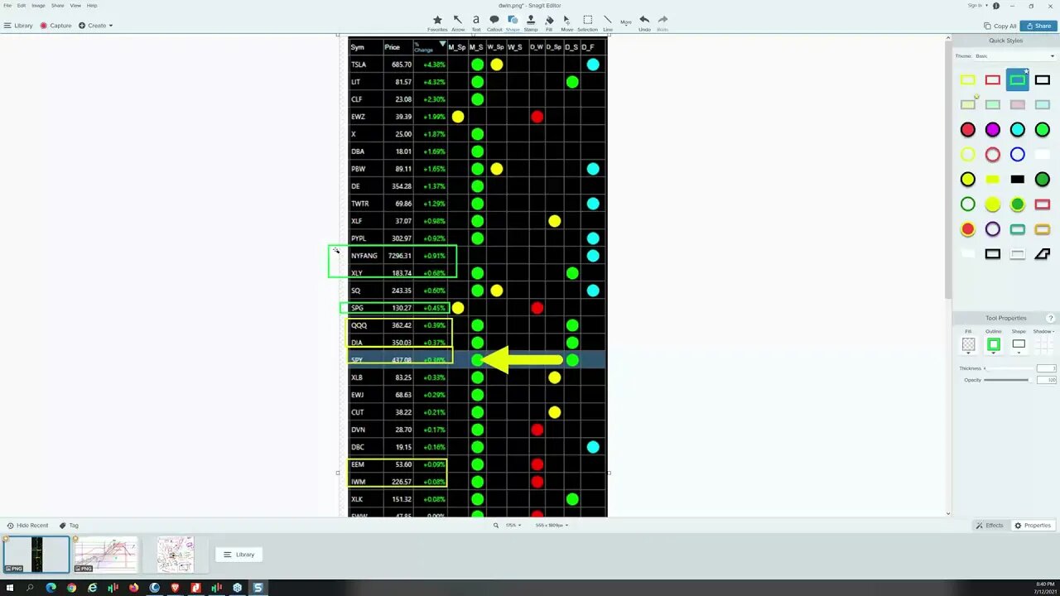
Task: Apply the solid yellow rectangle quick style
Action: click(x=992, y=180)
